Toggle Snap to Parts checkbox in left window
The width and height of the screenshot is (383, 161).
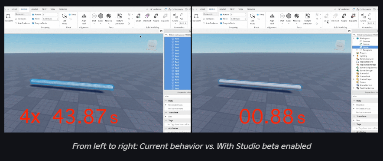[33, 23]
